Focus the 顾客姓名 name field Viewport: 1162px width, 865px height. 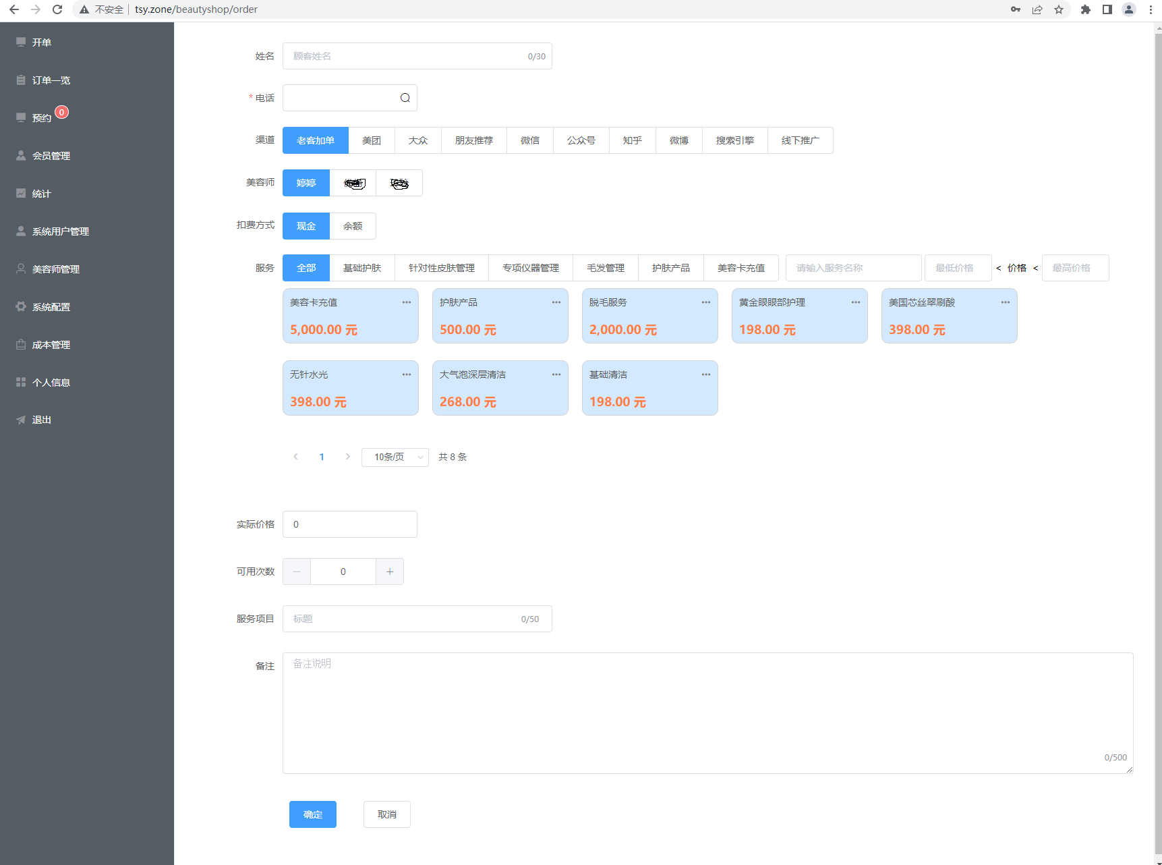417,56
